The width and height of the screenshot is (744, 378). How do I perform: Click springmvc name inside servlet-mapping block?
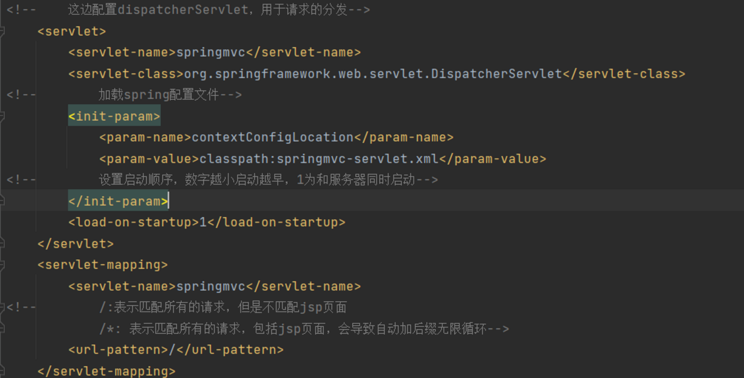click(x=211, y=286)
